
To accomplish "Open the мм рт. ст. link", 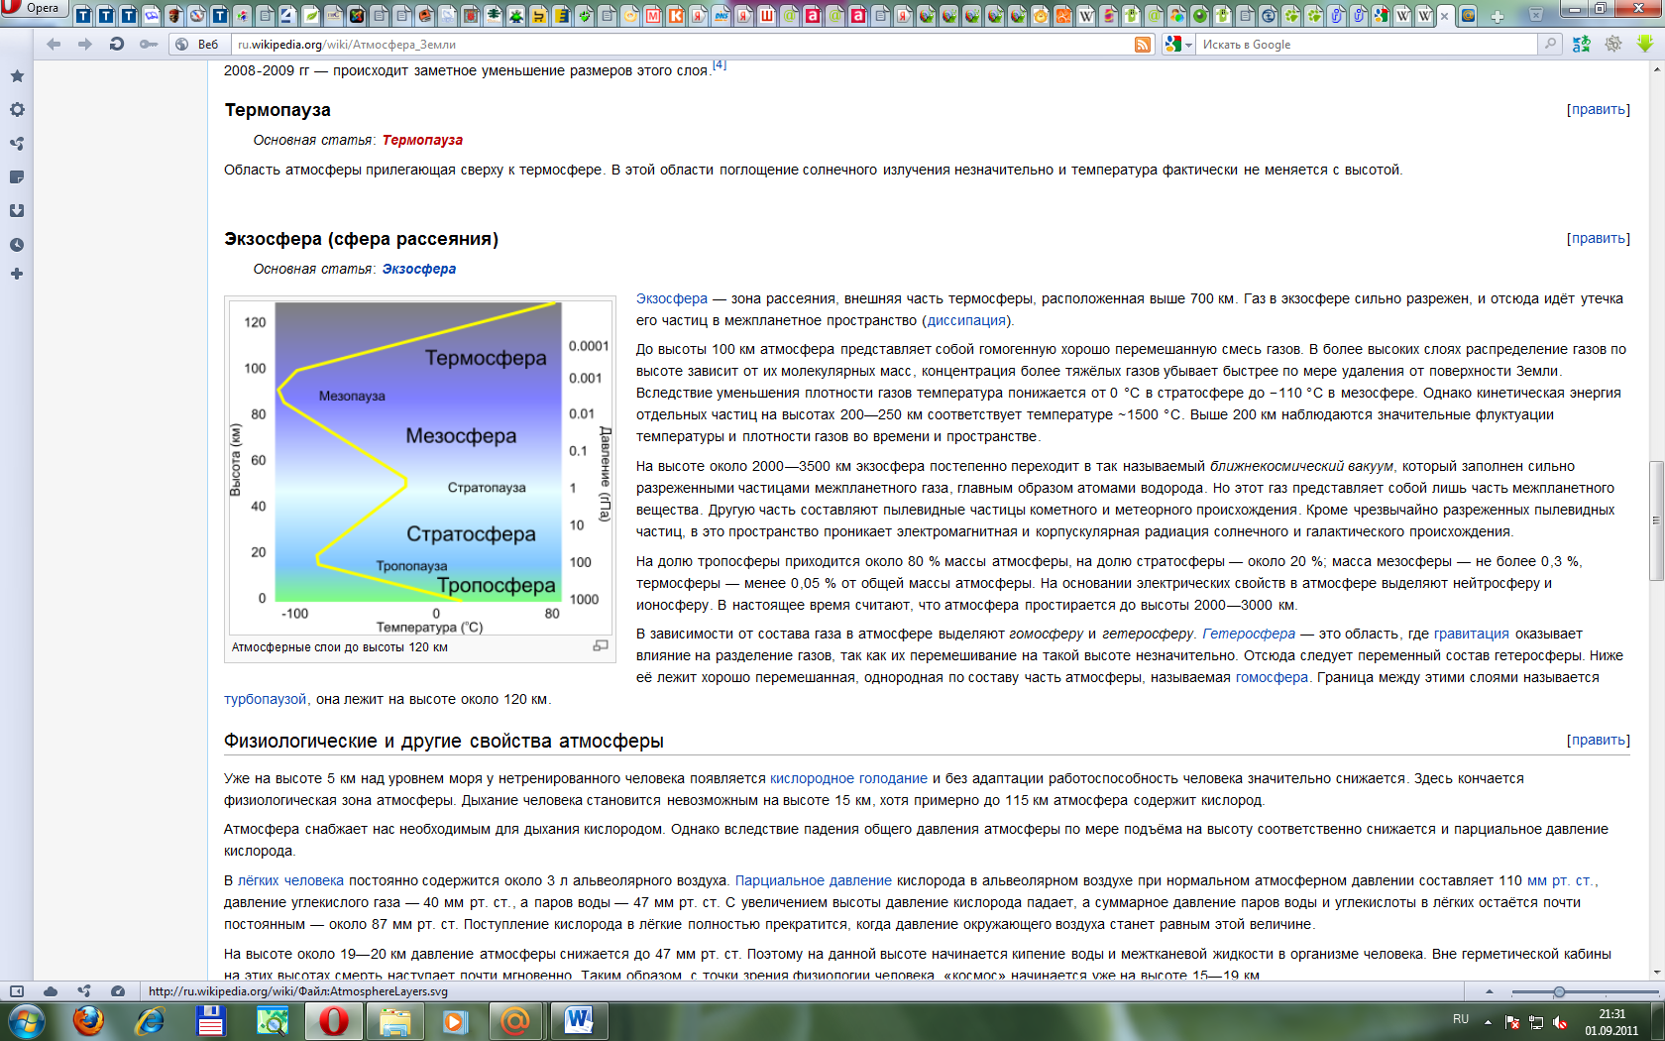I will tap(1560, 880).
